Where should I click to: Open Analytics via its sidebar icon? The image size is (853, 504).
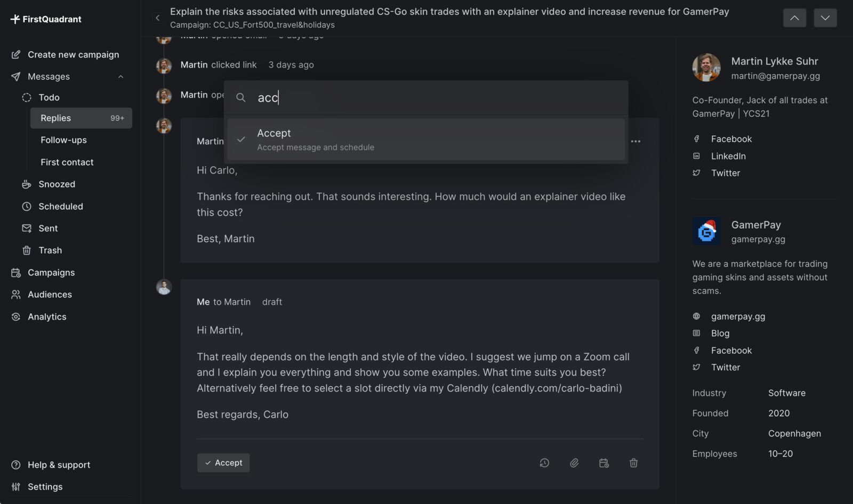coord(15,316)
